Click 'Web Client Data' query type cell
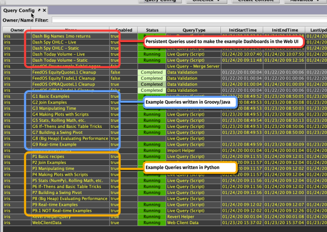The image size is (327, 232). (x=193, y=223)
